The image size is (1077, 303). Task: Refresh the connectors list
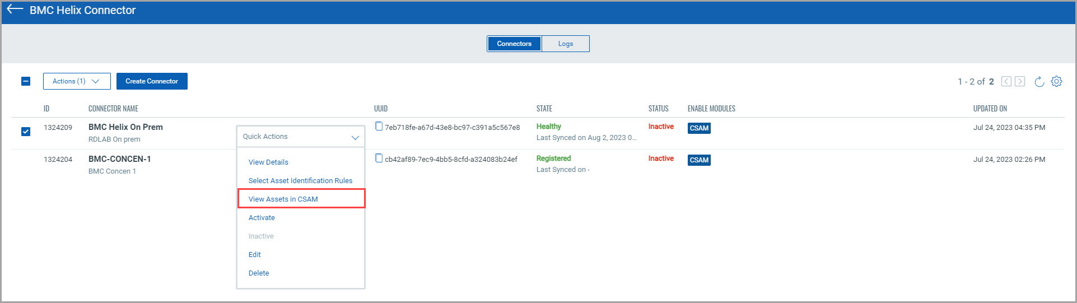[x=1039, y=82]
